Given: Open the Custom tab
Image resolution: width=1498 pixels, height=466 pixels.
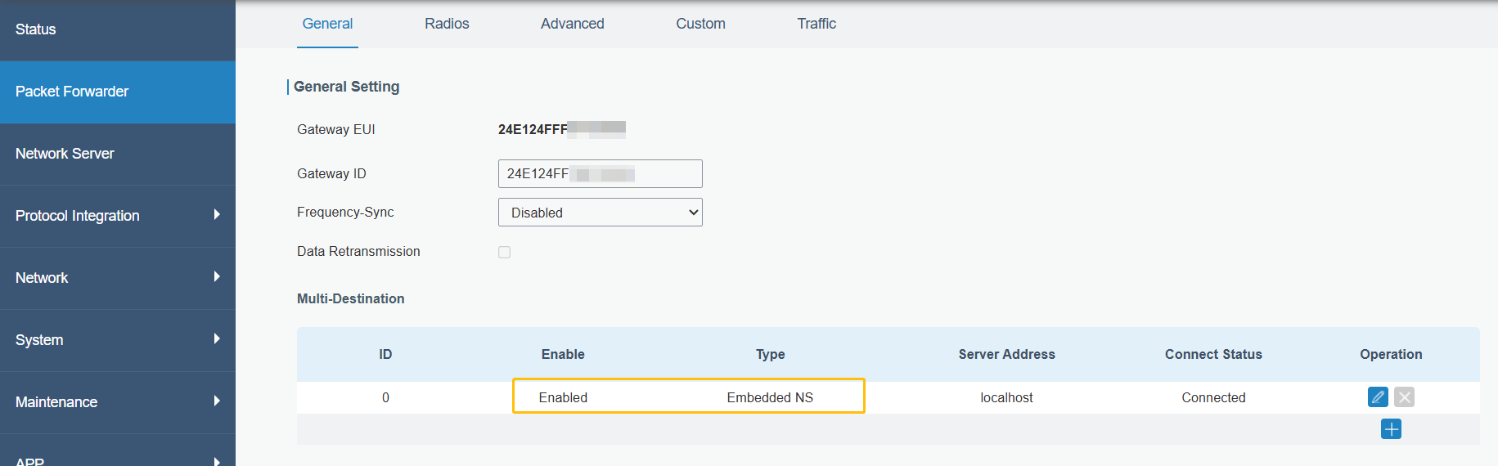Looking at the screenshot, I should tap(700, 24).
